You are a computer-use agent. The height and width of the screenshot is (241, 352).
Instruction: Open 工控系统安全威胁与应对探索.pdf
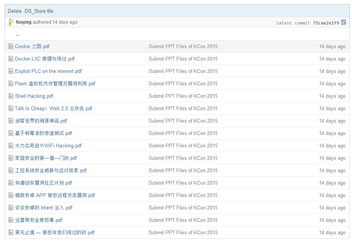coord(51,170)
